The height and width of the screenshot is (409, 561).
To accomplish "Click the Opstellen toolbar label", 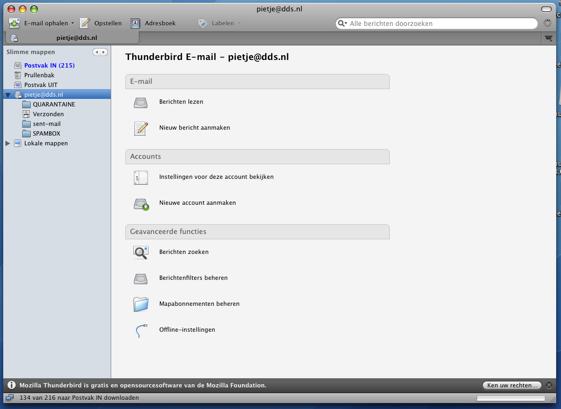I will click(x=108, y=23).
